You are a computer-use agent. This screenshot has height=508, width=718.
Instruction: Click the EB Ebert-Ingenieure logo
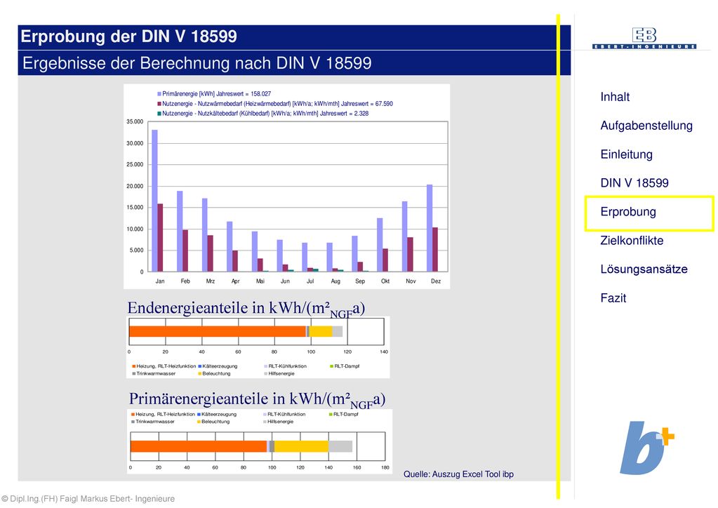coord(644,38)
